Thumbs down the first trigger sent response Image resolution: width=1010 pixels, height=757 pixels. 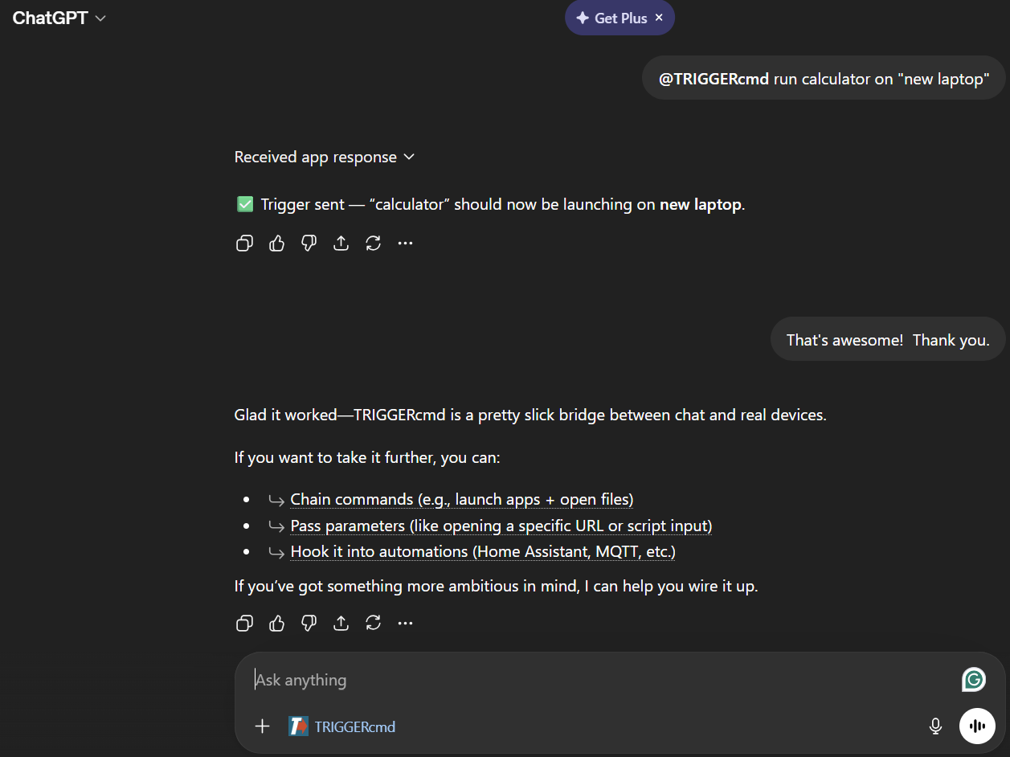coord(309,243)
